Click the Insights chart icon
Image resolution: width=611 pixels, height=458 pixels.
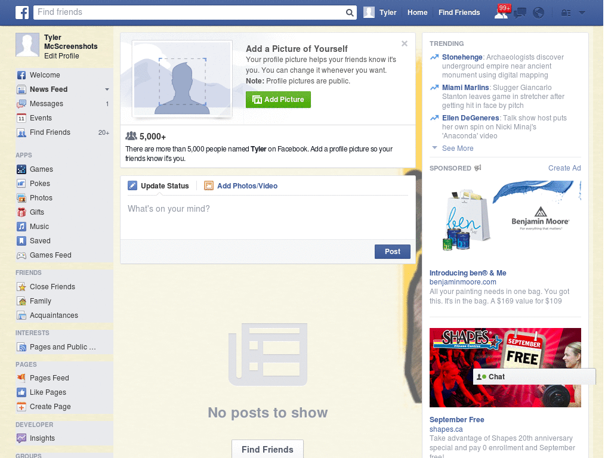21,438
